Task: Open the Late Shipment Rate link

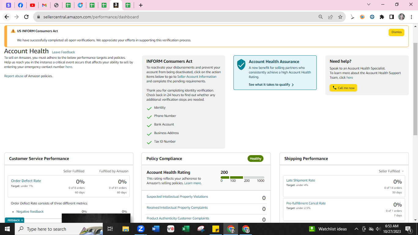Action: tap(300, 180)
